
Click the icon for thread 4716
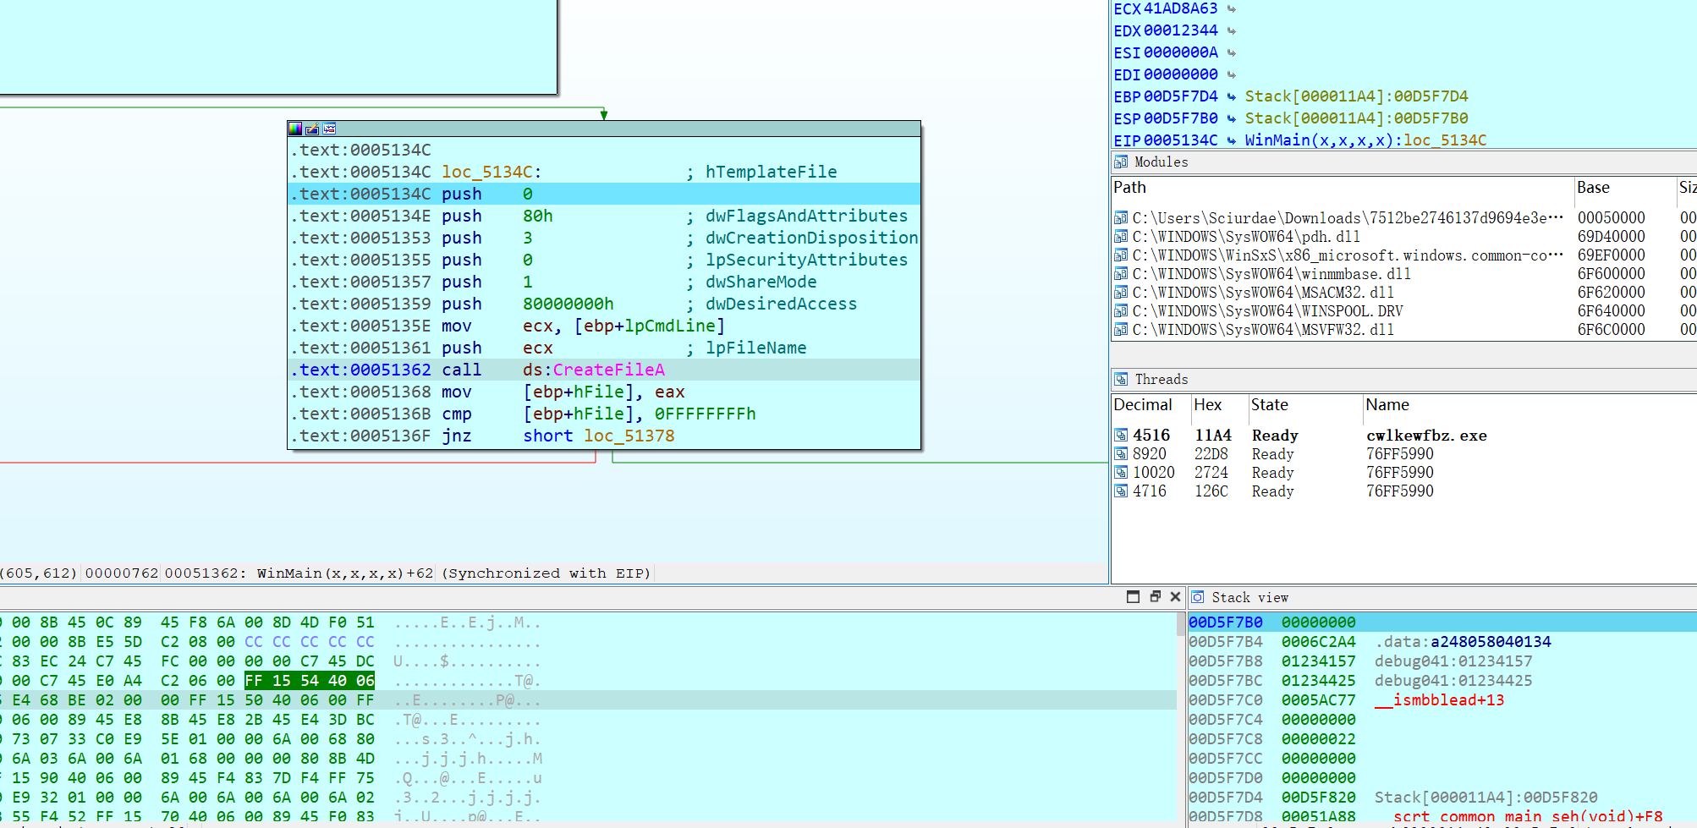tap(1121, 491)
